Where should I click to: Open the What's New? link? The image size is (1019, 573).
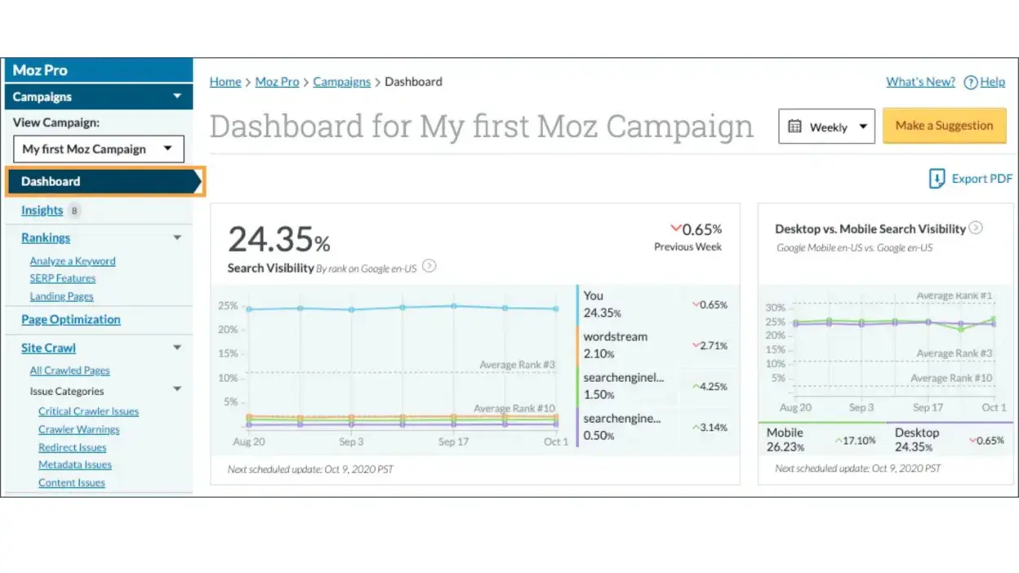pos(920,82)
